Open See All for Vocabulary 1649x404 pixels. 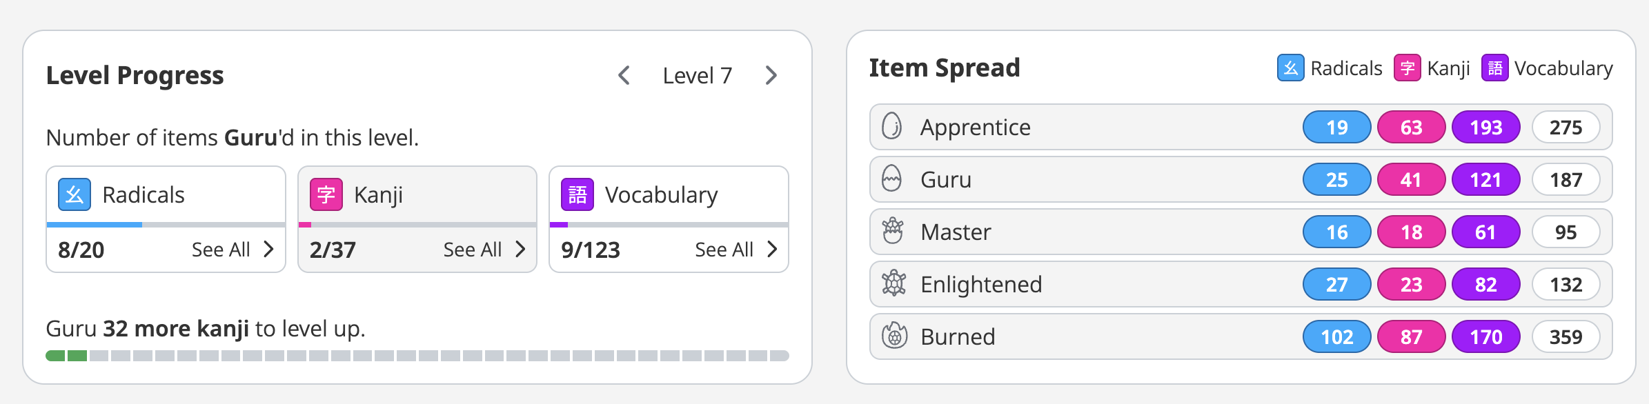pos(735,250)
